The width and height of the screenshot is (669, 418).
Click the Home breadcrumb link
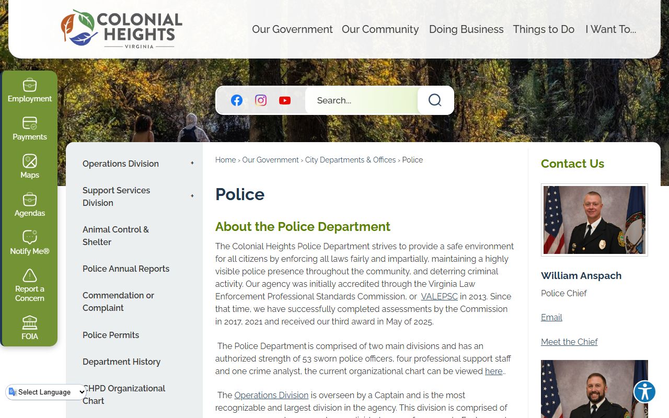pyautogui.click(x=226, y=160)
